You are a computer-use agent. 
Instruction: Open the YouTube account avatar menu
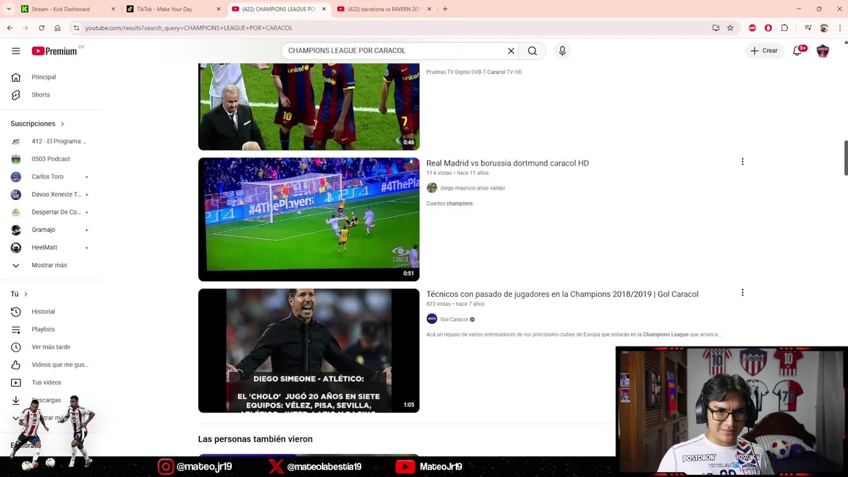point(823,51)
